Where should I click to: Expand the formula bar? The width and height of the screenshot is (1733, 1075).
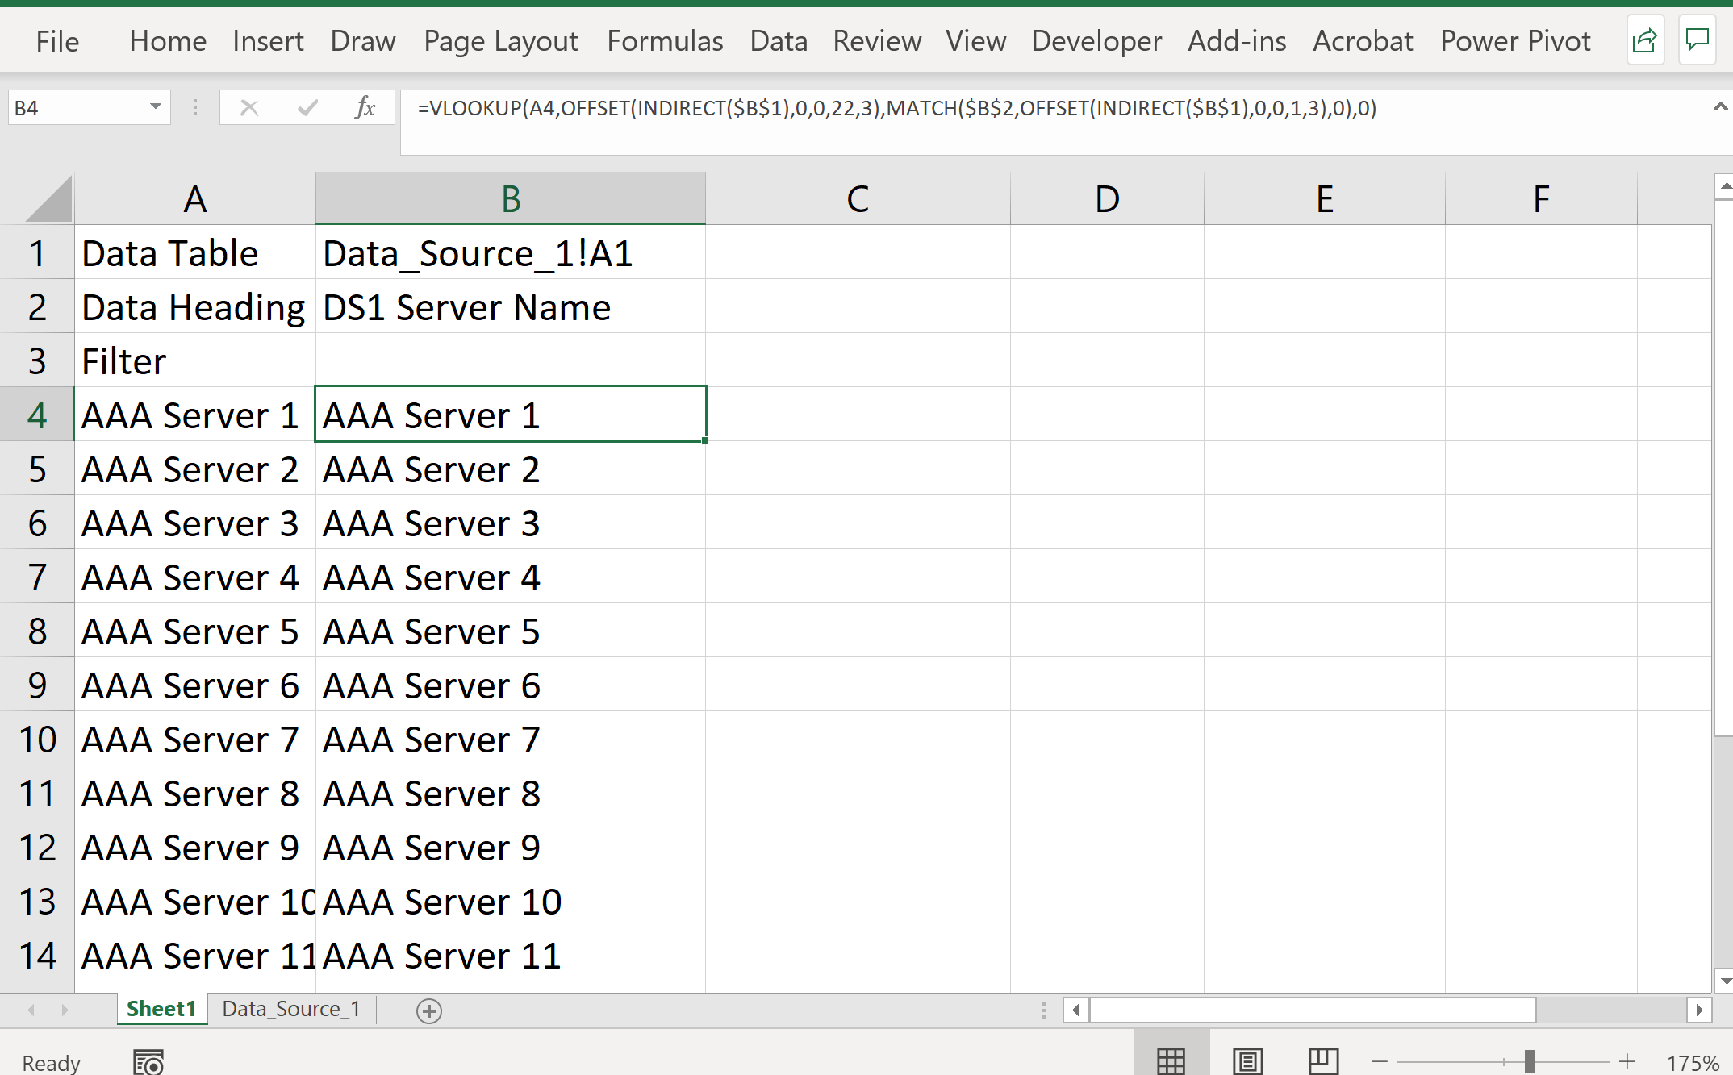point(1719,107)
